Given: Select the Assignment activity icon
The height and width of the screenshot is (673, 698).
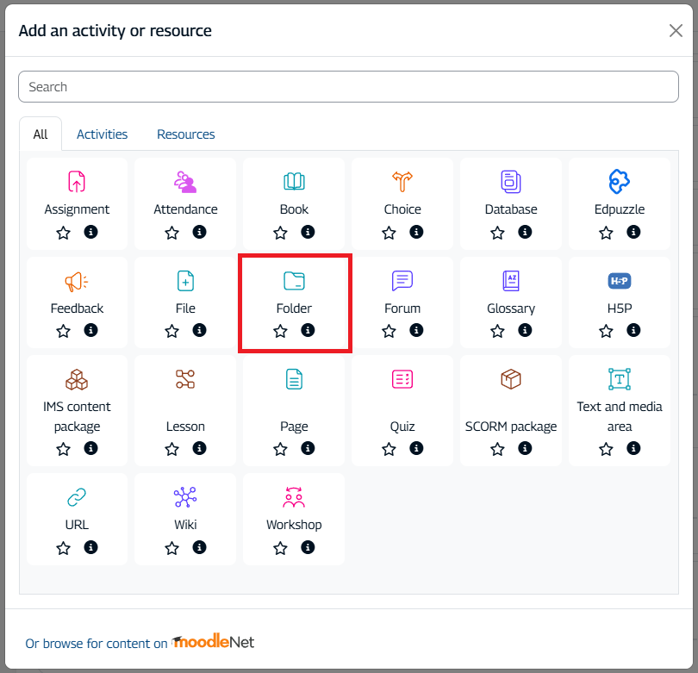Looking at the screenshot, I should [x=77, y=182].
